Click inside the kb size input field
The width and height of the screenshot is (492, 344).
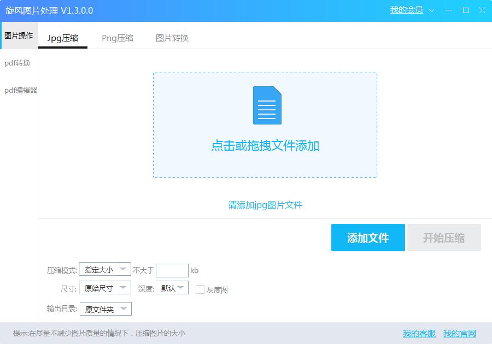pos(172,270)
